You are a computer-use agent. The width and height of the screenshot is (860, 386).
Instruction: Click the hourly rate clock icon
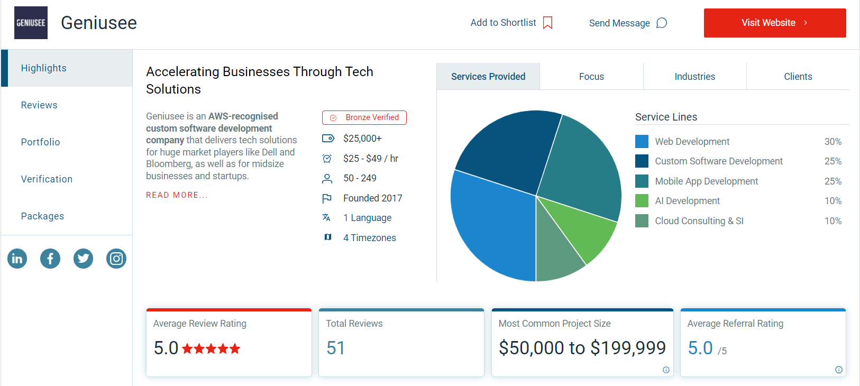[x=327, y=159]
